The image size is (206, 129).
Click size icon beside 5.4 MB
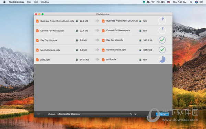pos(77,50)
